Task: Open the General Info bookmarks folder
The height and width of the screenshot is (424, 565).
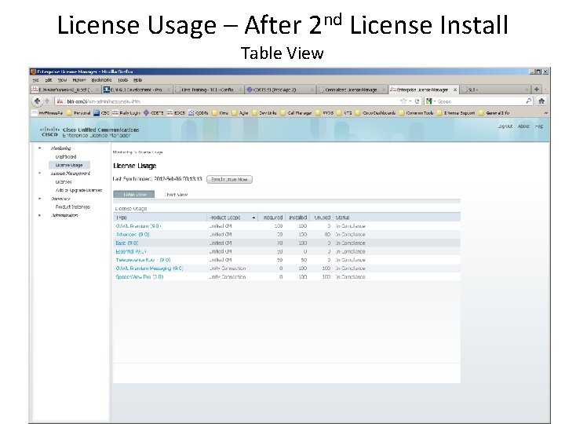Action: [x=494, y=113]
